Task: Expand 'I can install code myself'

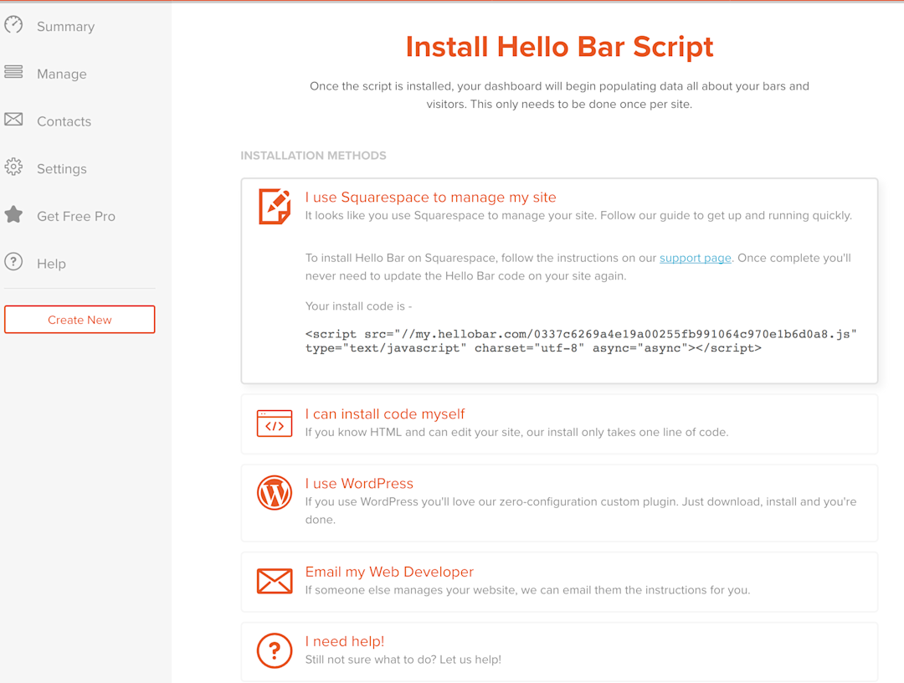Action: point(559,424)
